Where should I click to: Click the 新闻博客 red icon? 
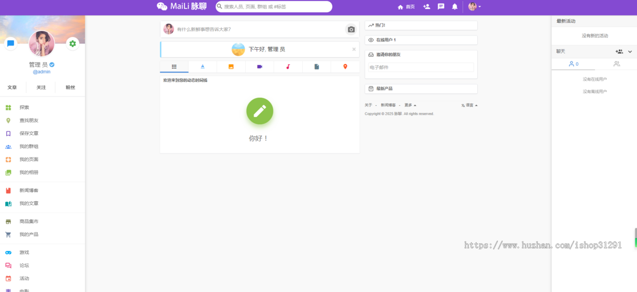click(8, 190)
